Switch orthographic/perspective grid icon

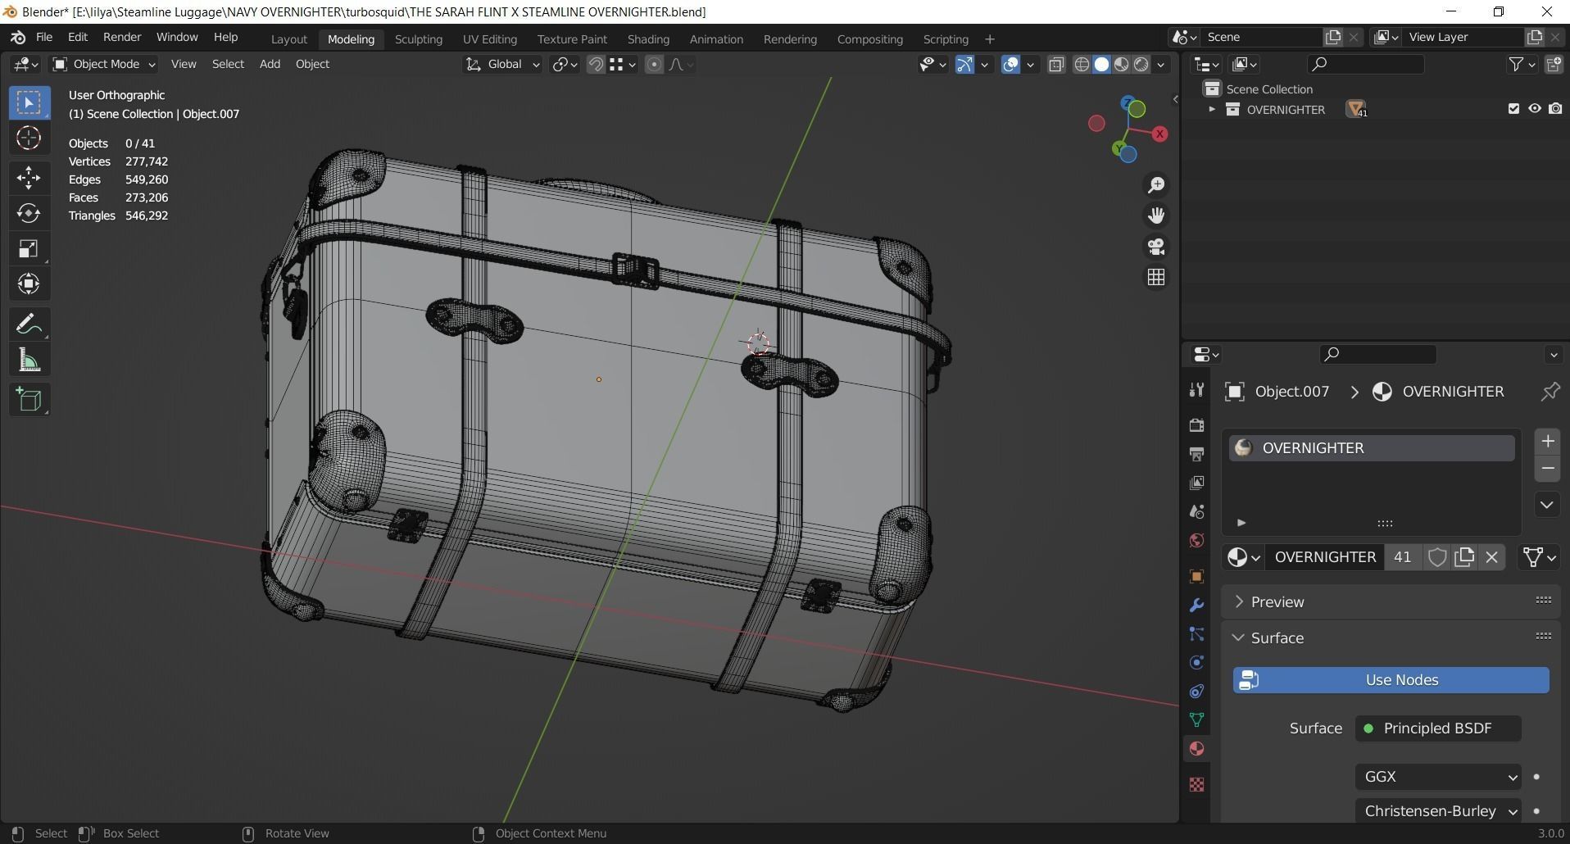pos(1156,277)
